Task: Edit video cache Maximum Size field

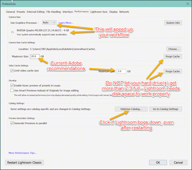Action: pos(121,71)
